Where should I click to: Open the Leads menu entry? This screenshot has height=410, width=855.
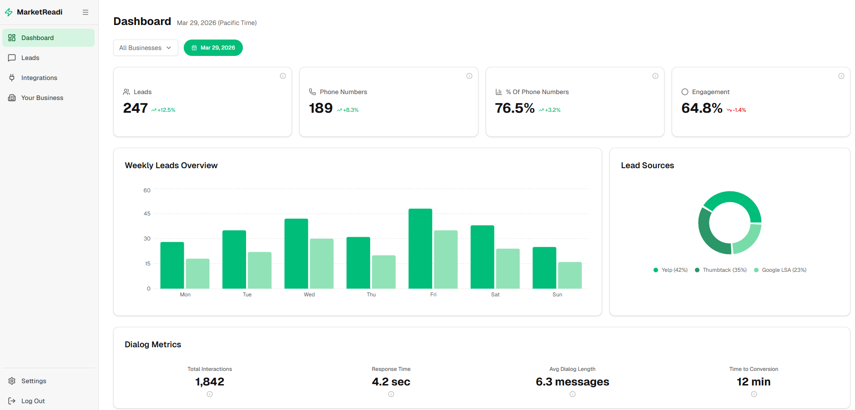tap(30, 58)
